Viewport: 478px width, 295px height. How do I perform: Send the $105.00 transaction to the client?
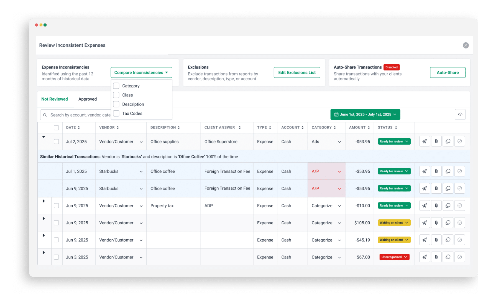(425, 222)
